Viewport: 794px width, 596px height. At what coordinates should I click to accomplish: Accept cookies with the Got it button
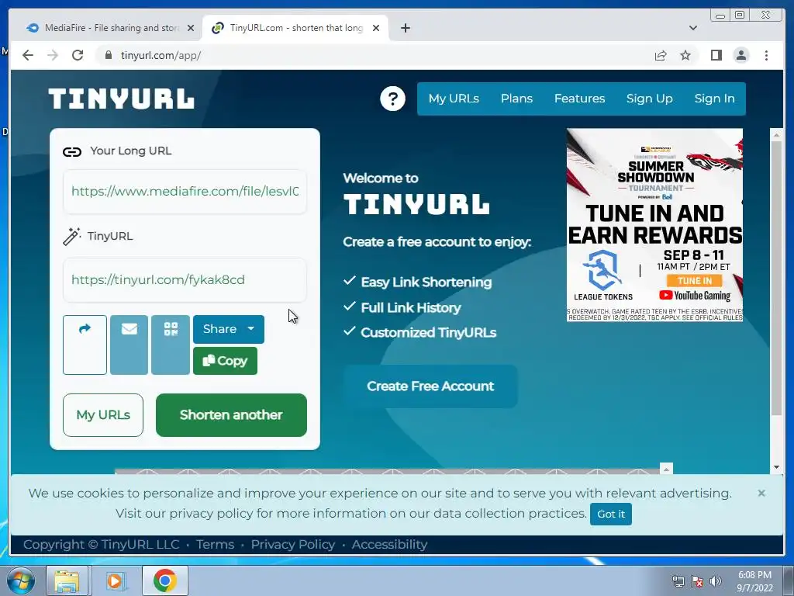pos(611,514)
